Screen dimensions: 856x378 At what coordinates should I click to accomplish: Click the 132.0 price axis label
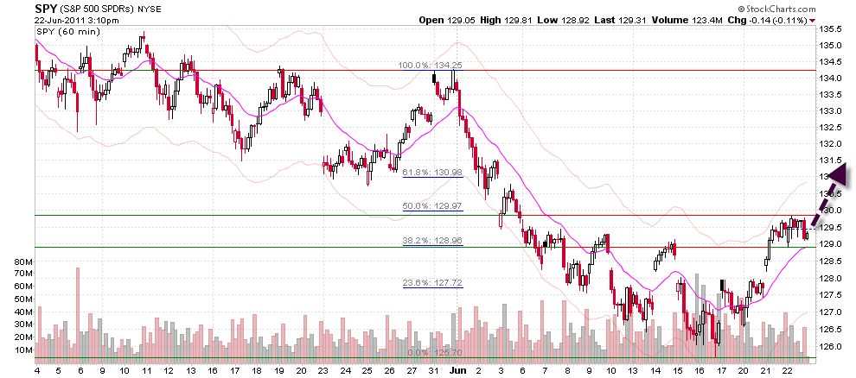pos(830,144)
